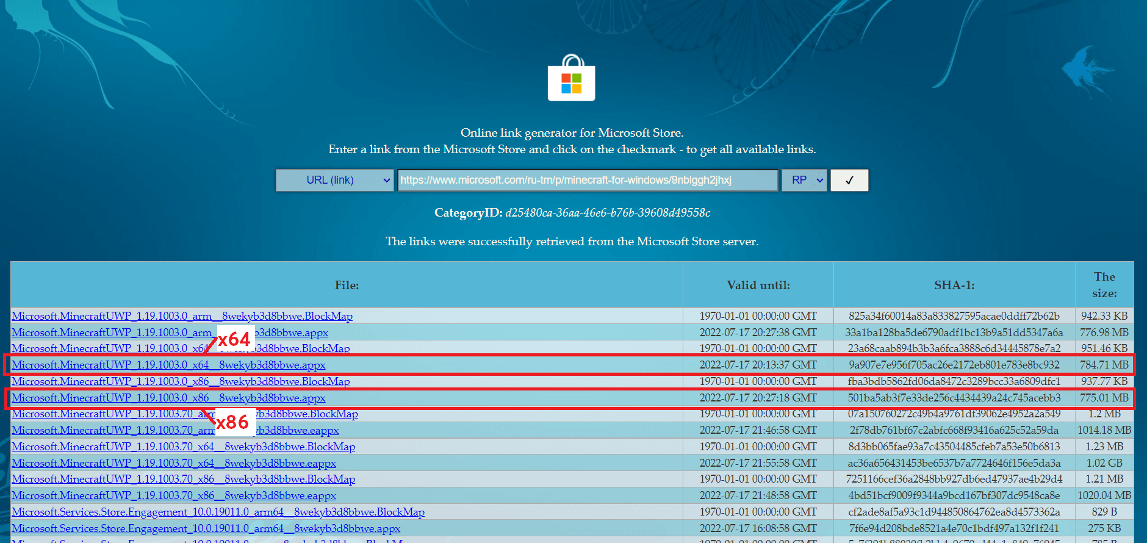
Task: Open MinecraftUWP 1.19.1003.0 arm BlockMap link
Action: [x=182, y=316]
